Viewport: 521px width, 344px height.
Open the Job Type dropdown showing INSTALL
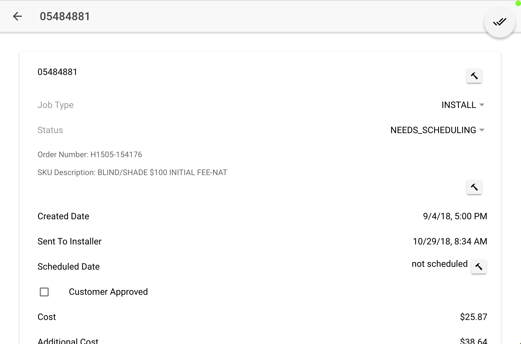459,105
